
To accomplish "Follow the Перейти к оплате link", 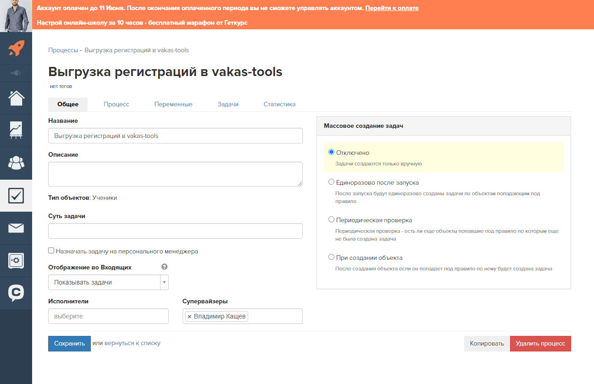I will (x=392, y=8).
